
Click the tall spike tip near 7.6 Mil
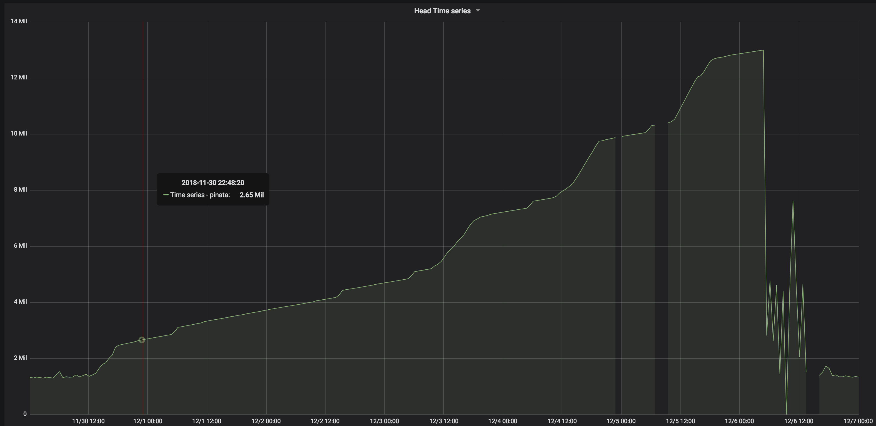(793, 201)
